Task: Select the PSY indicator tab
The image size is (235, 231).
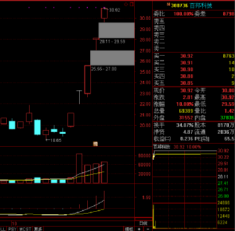Action: 12,229
